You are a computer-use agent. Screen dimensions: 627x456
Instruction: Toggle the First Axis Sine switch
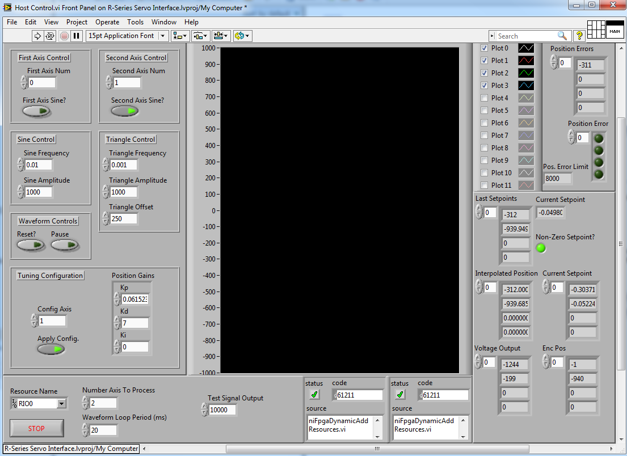pyautogui.click(x=36, y=111)
